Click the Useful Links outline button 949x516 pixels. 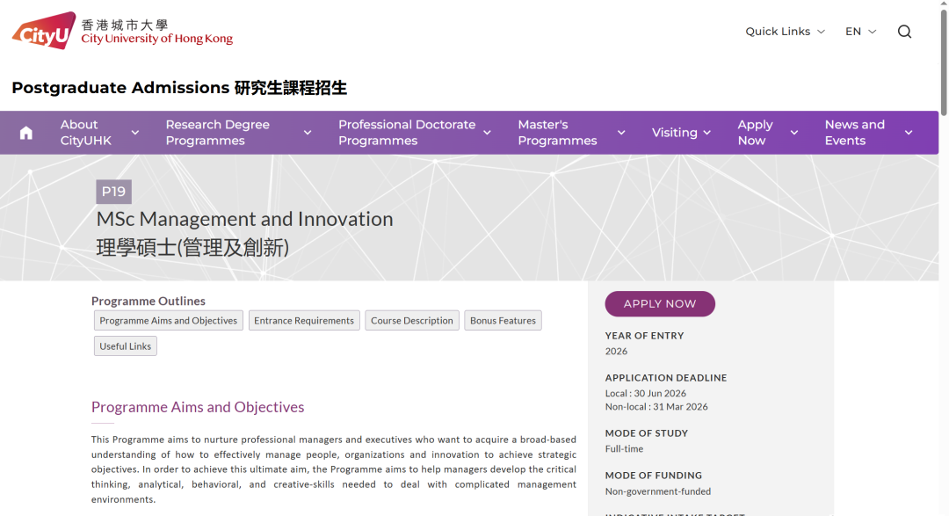point(125,345)
